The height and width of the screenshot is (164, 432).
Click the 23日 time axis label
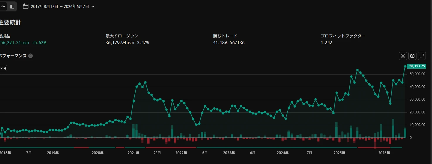point(157,153)
